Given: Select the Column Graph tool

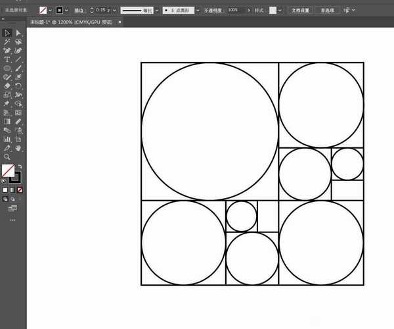Looking at the screenshot, I should point(7,139).
